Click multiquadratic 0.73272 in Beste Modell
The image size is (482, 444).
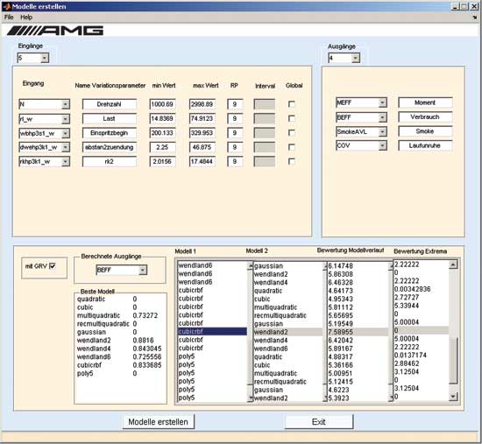[x=117, y=315]
